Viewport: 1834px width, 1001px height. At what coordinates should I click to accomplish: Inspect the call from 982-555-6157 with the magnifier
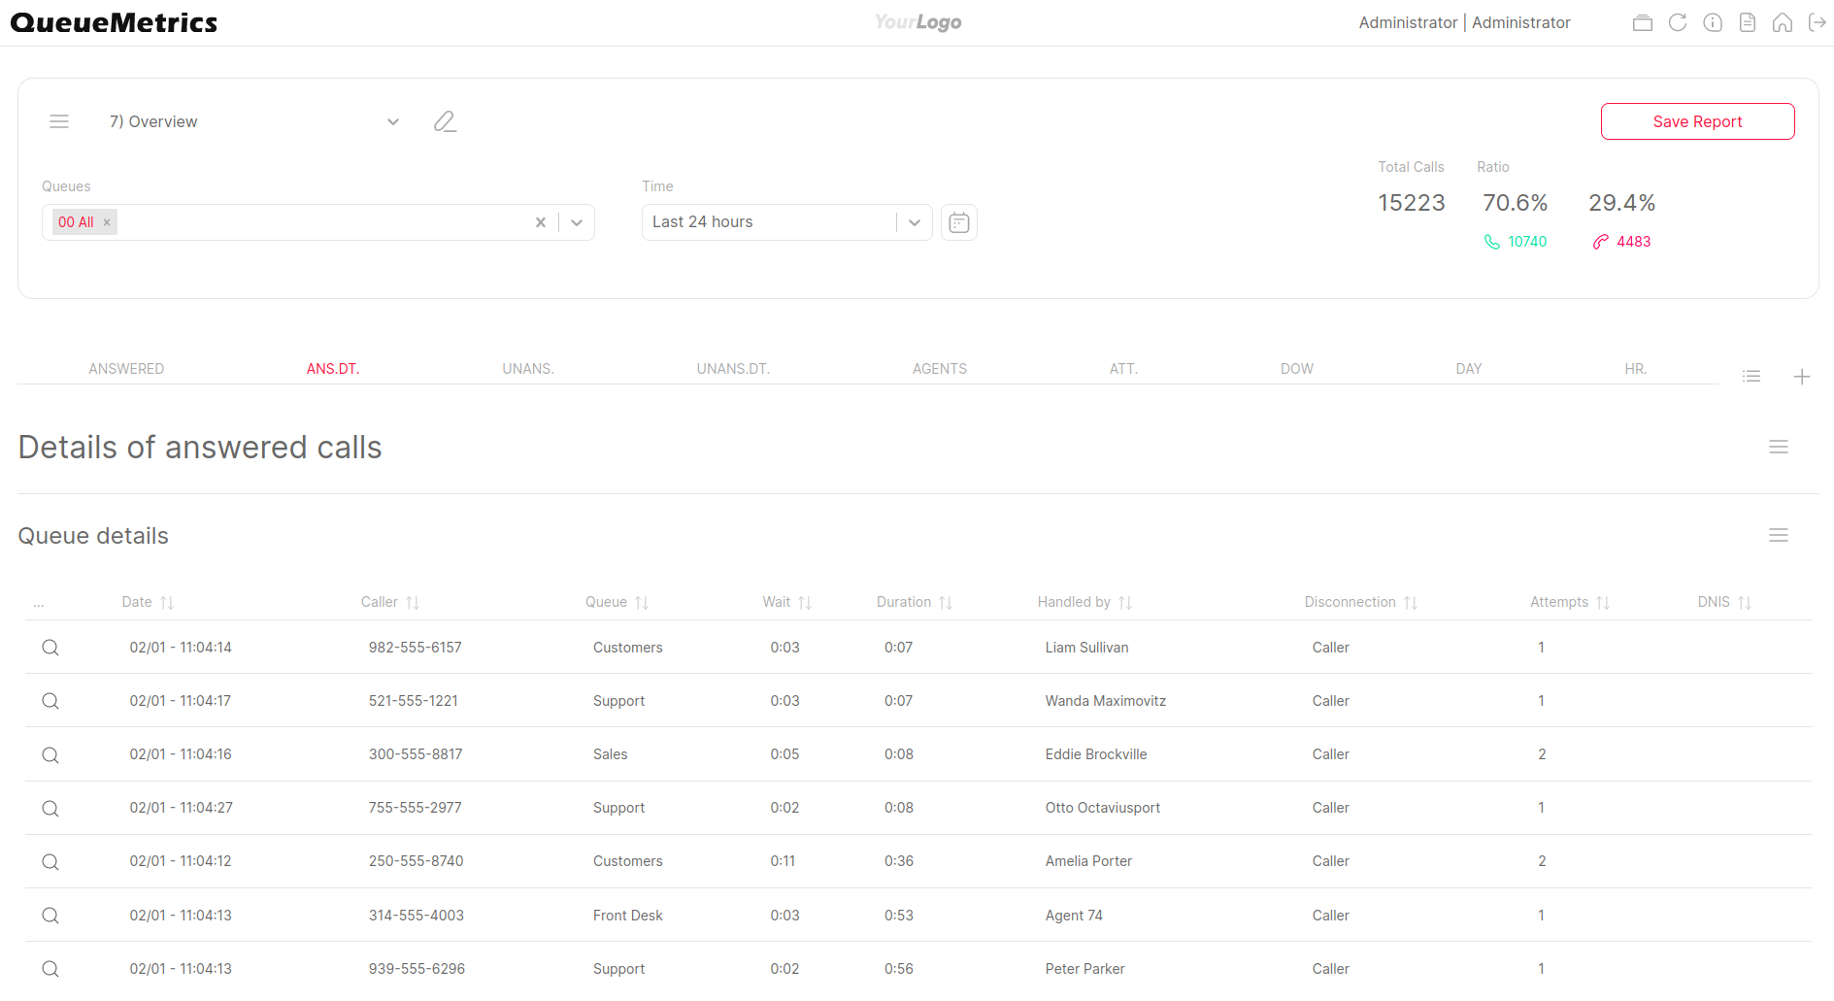[50, 648]
